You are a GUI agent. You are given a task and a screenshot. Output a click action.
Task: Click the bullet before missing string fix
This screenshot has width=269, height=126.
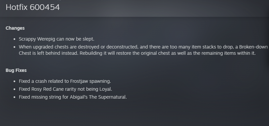click(15, 97)
